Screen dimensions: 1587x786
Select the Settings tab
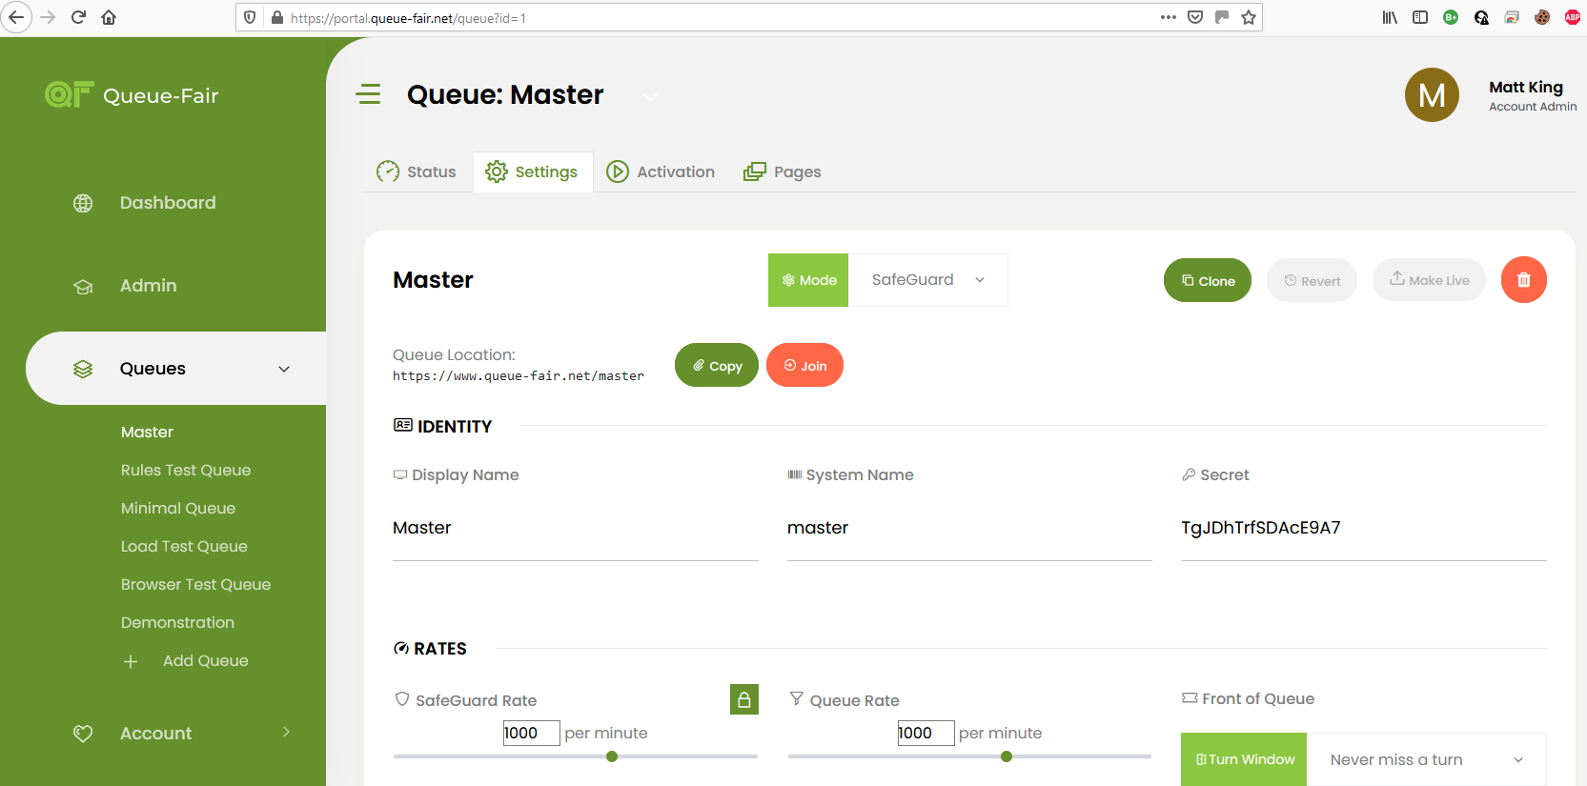(532, 171)
